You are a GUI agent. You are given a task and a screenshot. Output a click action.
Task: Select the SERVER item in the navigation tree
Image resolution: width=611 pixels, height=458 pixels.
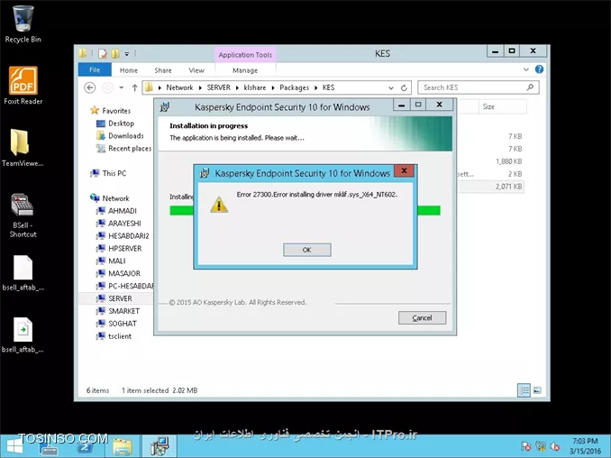pos(114,298)
